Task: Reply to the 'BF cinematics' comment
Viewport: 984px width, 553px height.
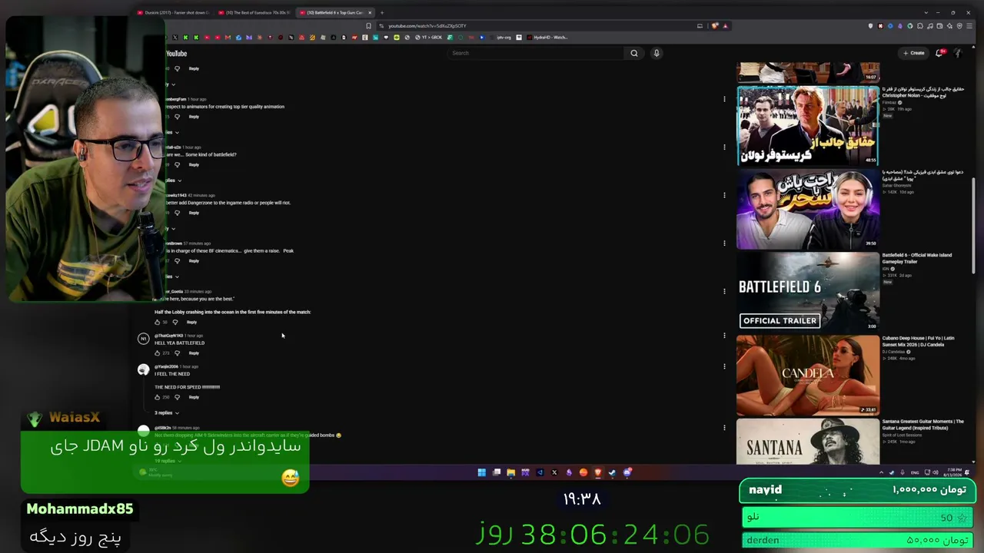Action: pyautogui.click(x=194, y=261)
